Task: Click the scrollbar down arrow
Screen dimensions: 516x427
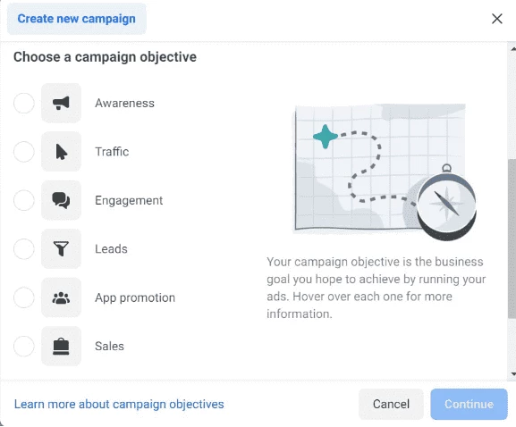Action: pyautogui.click(x=513, y=373)
